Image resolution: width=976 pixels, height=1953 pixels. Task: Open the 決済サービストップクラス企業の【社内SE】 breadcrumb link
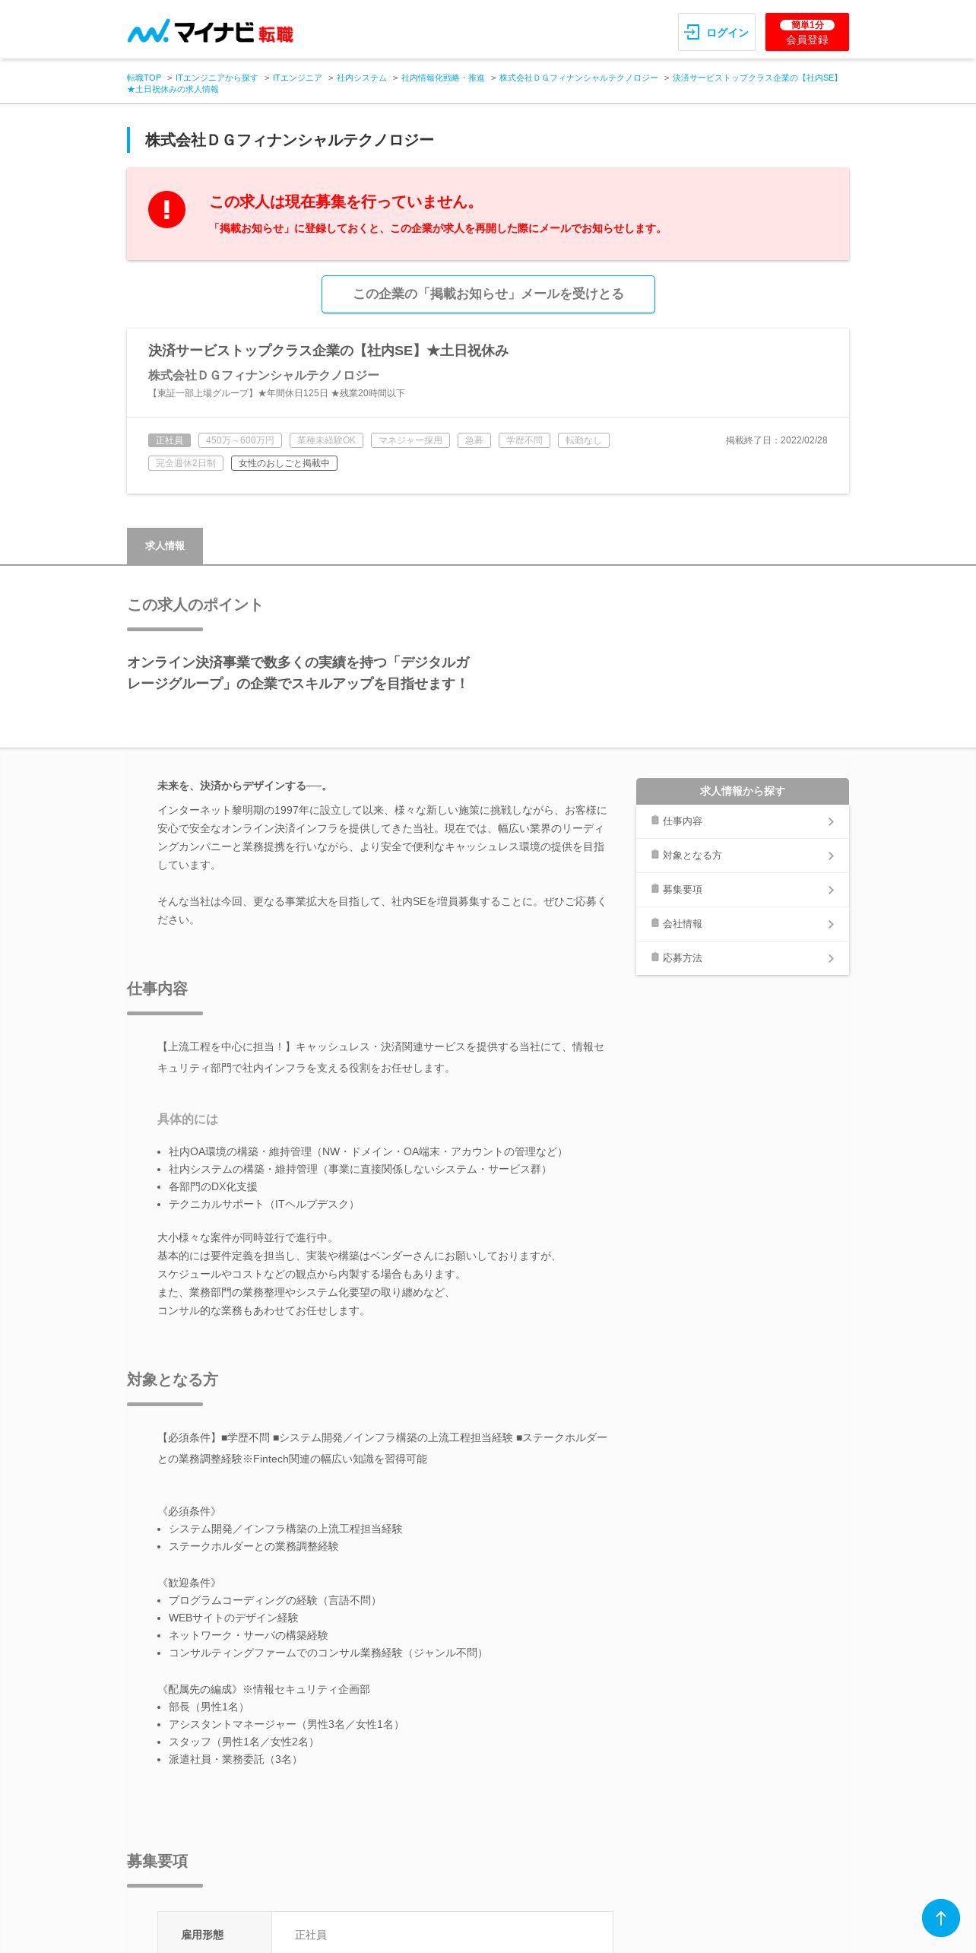(757, 78)
